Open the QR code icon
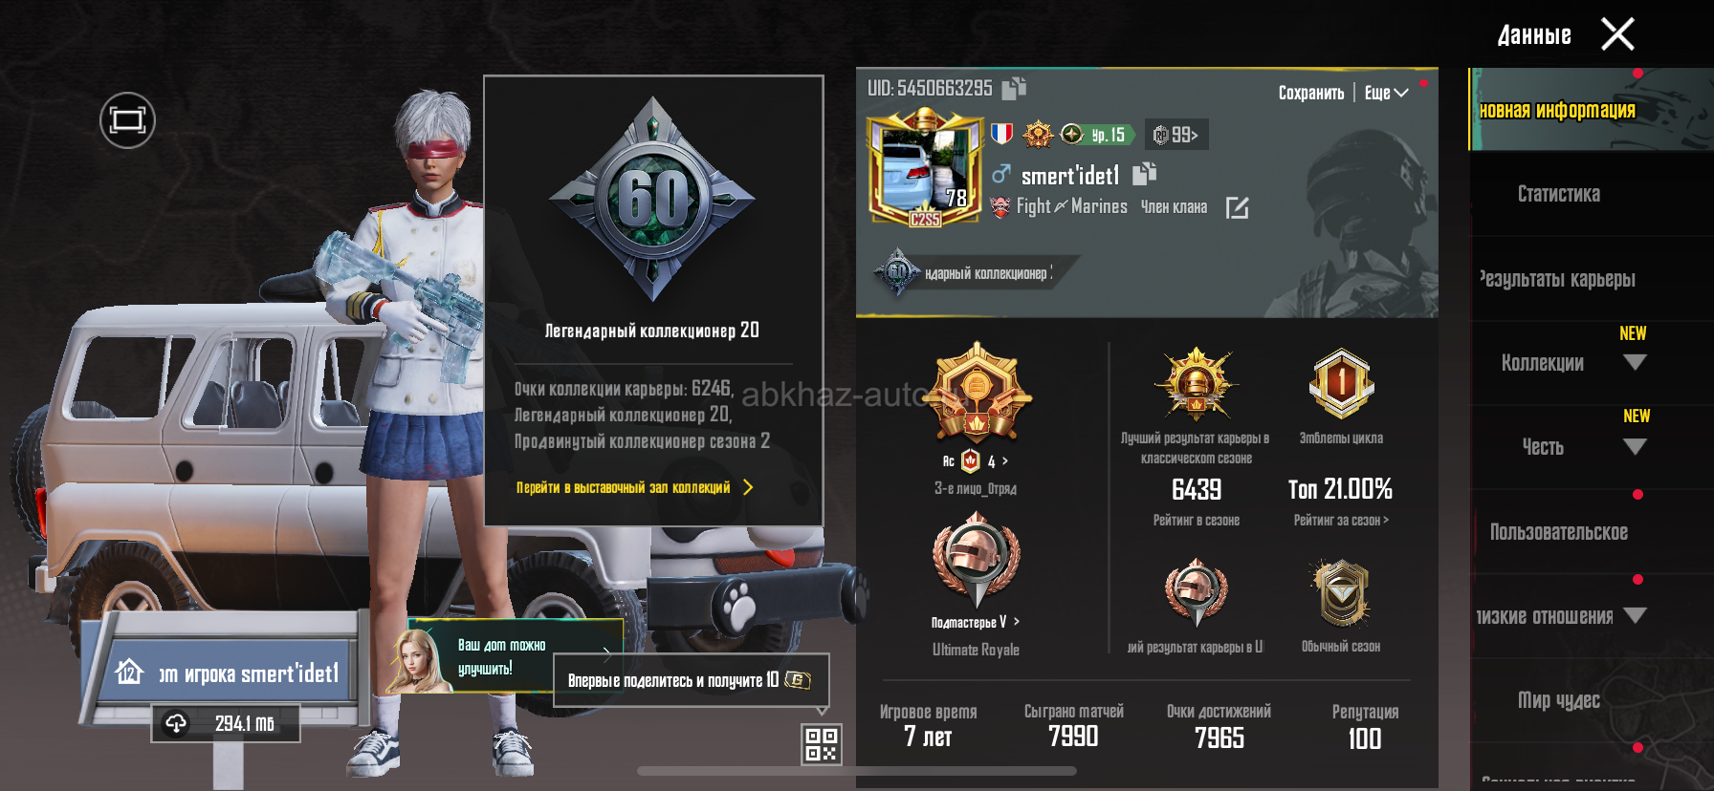Image resolution: width=1714 pixels, height=791 pixels. [x=822, y=744]
